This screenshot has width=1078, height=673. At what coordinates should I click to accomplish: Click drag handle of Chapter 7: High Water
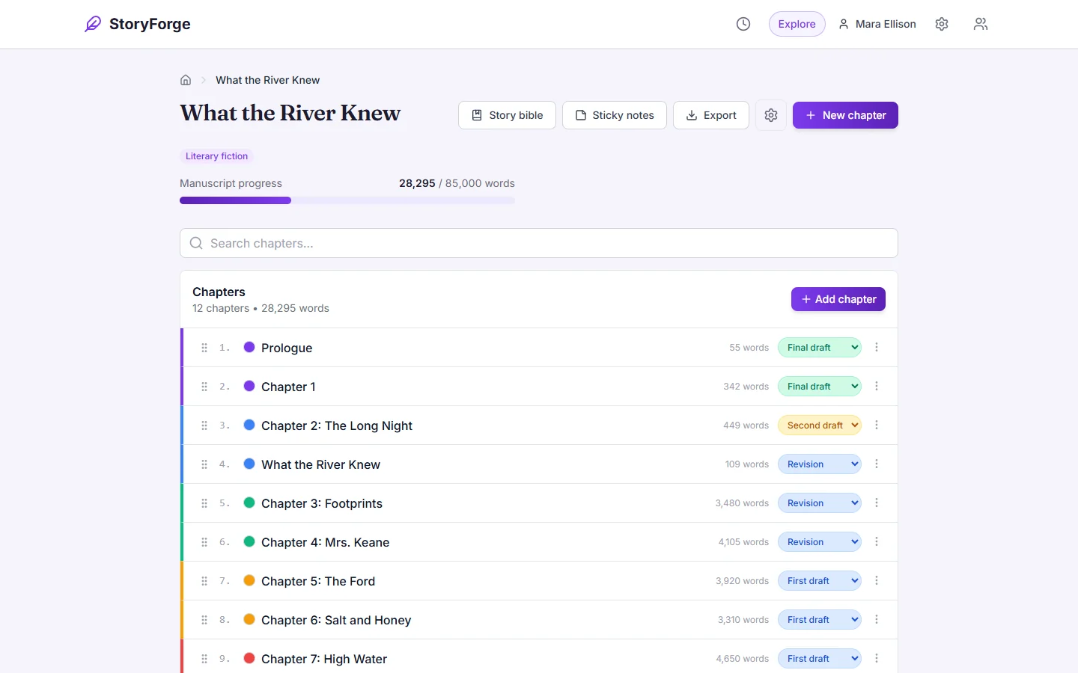point(204,659)
